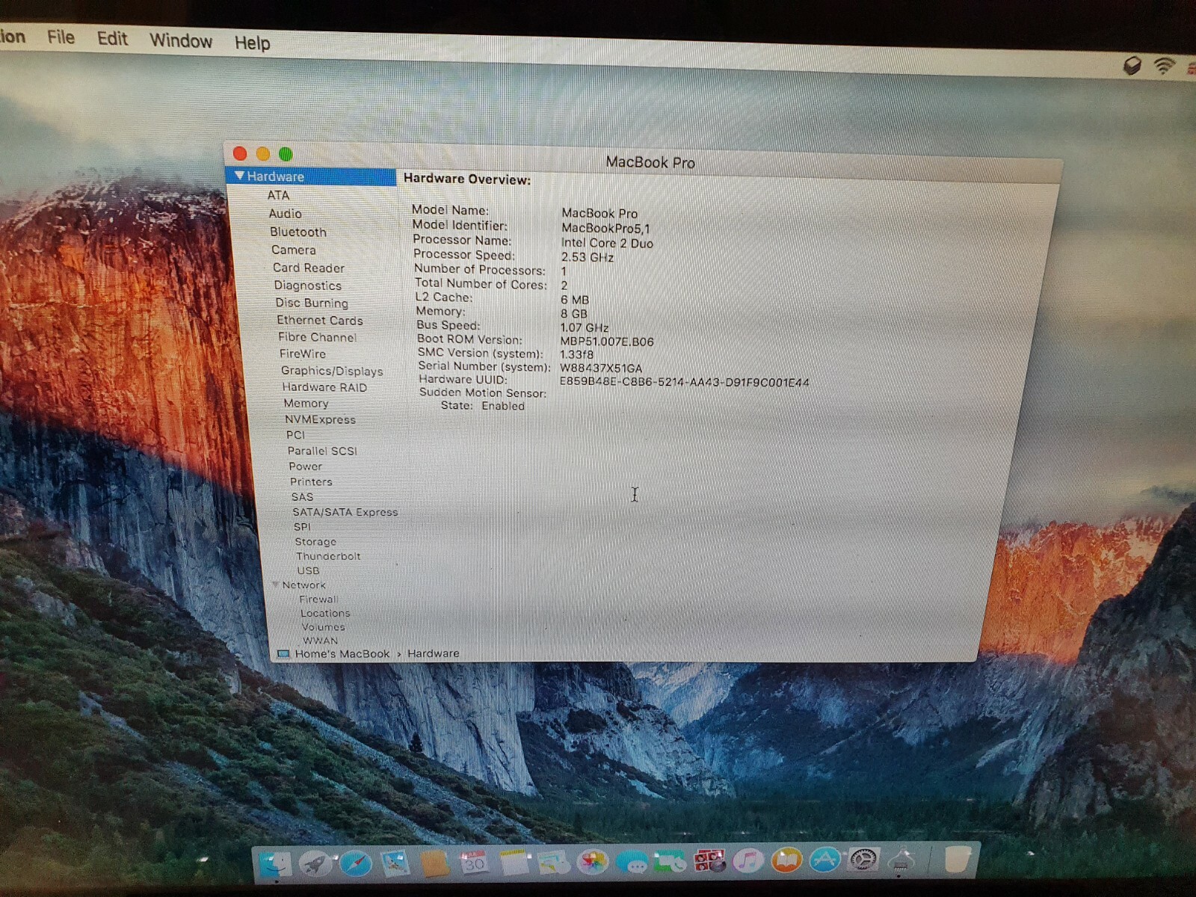
Task: Open iTunes music note icon
Action: pos(747,860)
